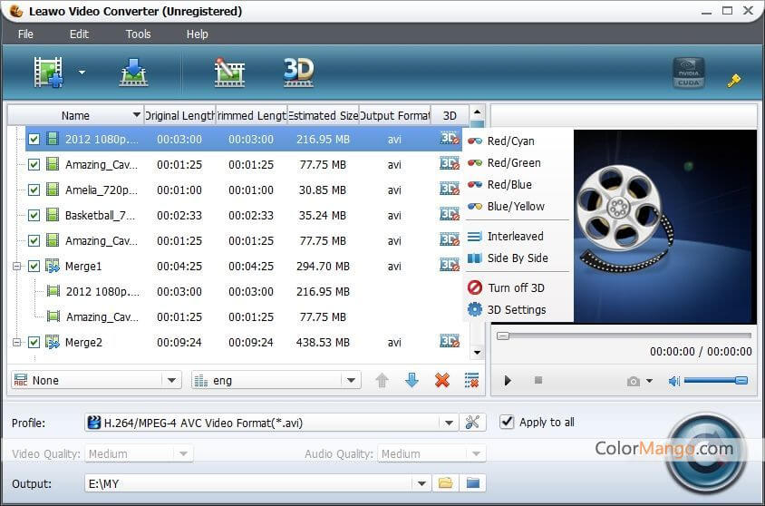Click the move up arrow icon

pyautogui.click(x=382, y=380)
